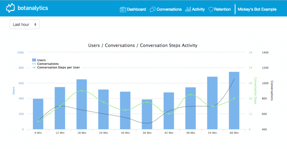The image size is (287, 149).
Task: Click the Activity bar chart icon
Action: (x=188, y=9)
